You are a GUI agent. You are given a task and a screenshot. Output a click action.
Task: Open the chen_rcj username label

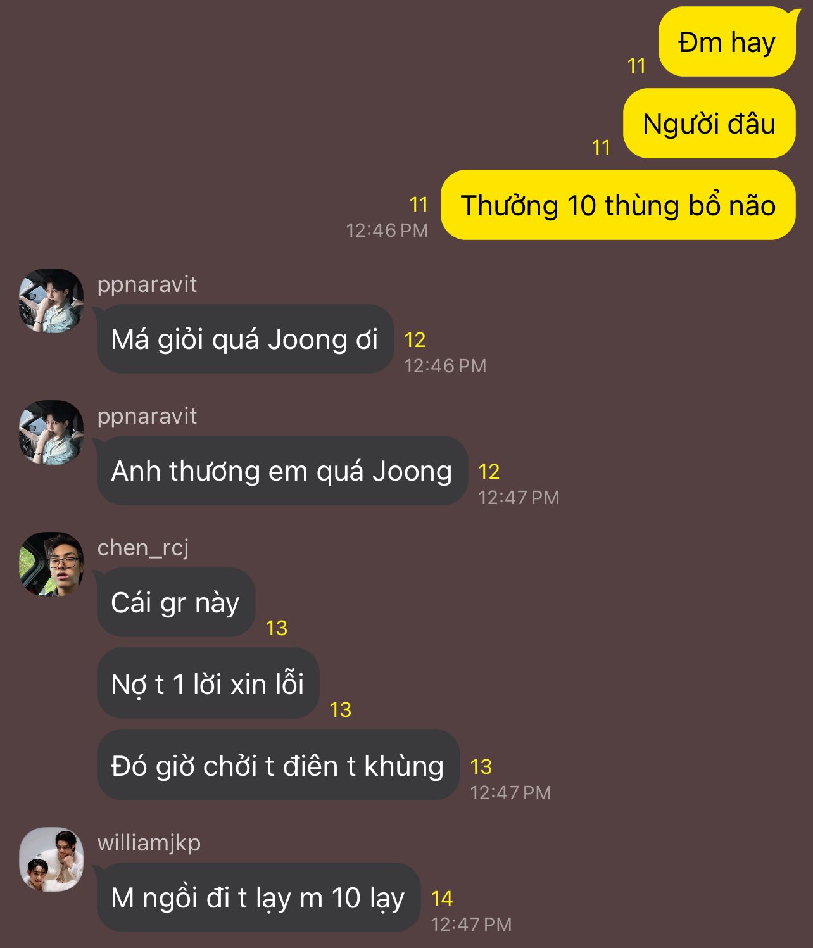click(x=143, y=548)
